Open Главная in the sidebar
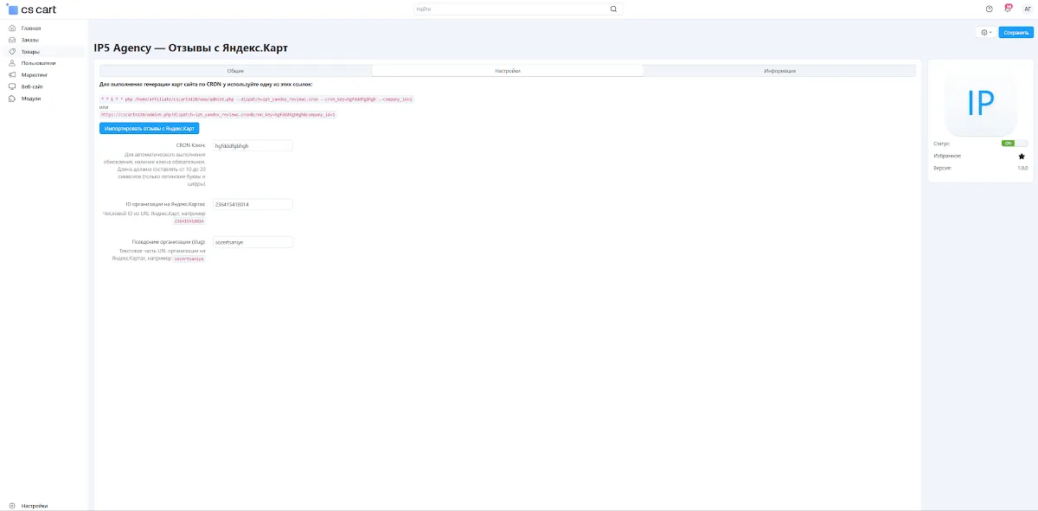Image resolution: width=1038 pixels, height=511 pixels. (x=31, y=29)
